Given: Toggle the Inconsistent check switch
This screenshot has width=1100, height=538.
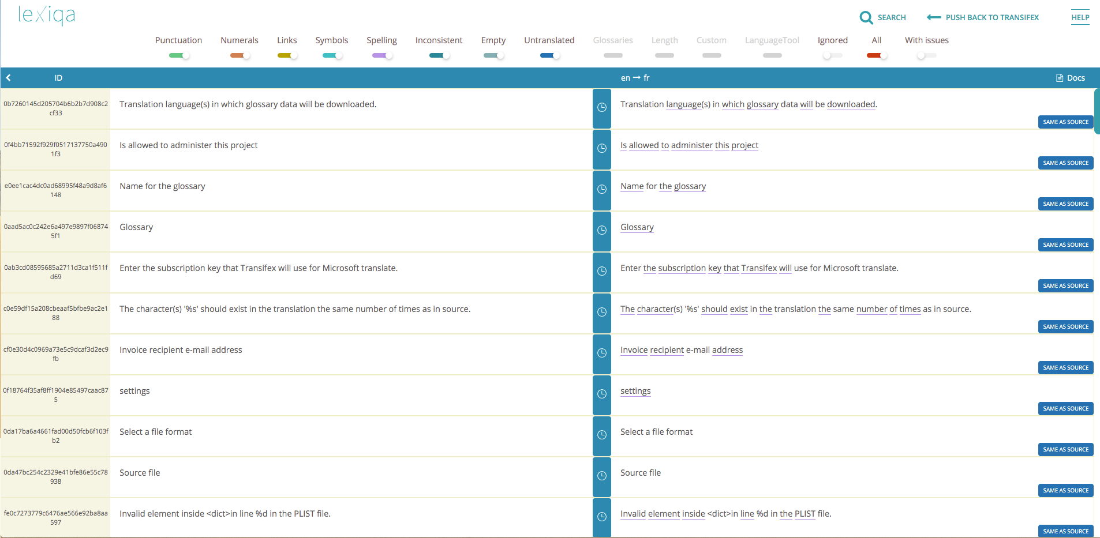Looking at the screenshot, I should [439, 55].
